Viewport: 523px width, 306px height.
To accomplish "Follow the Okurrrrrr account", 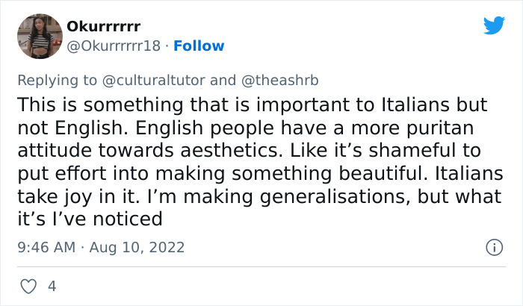I will [199, 46].
